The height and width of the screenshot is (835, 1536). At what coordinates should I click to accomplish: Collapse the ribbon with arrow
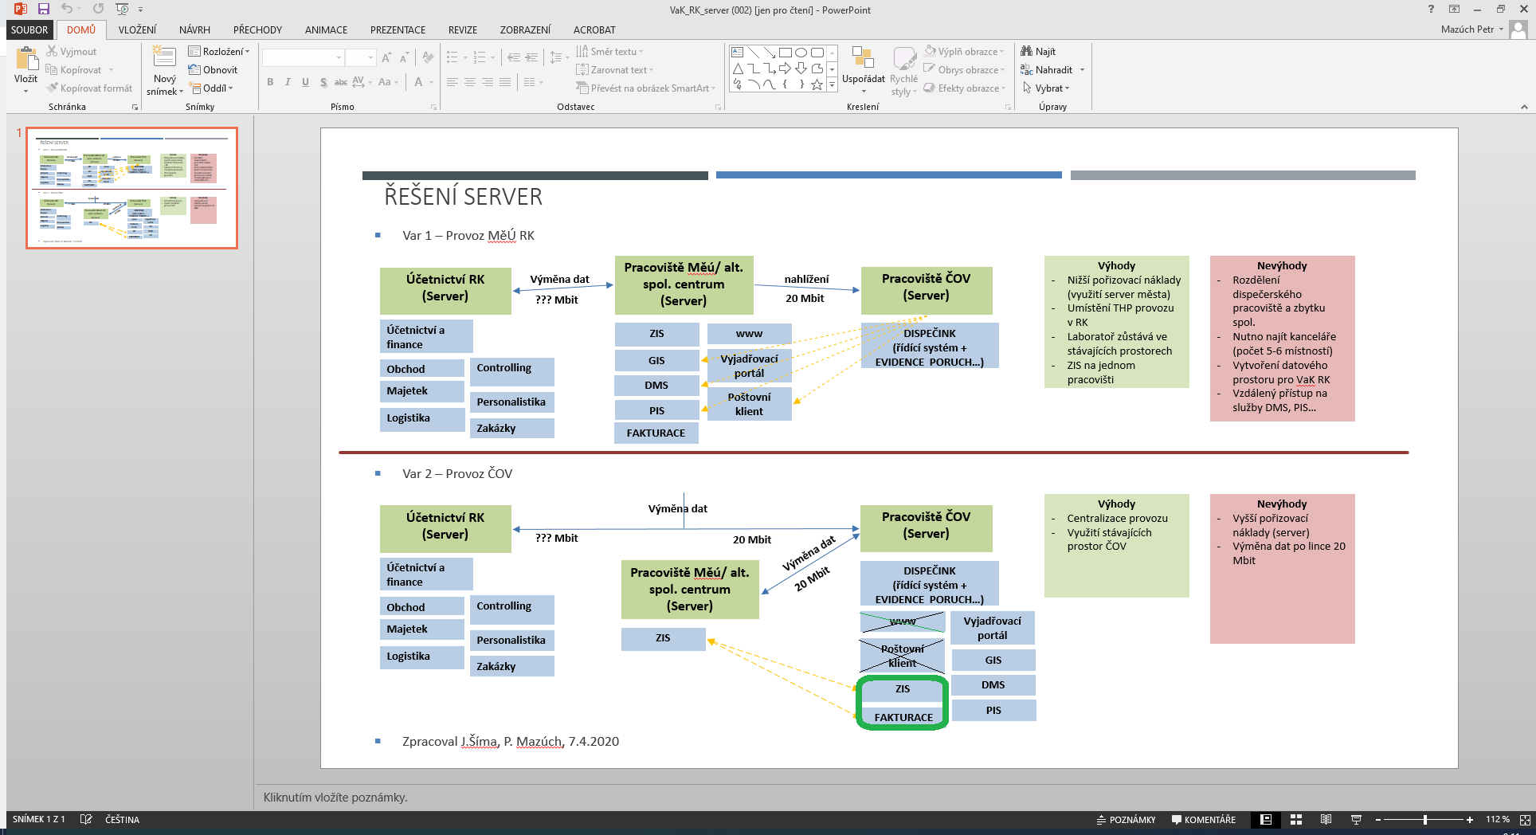[x=1524, y=106]
